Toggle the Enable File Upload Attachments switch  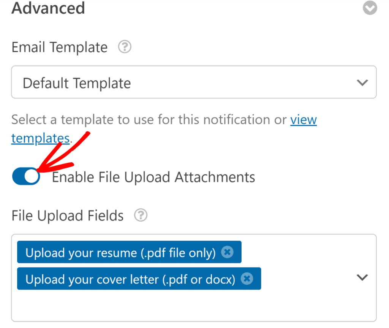(x=26, y=176)
